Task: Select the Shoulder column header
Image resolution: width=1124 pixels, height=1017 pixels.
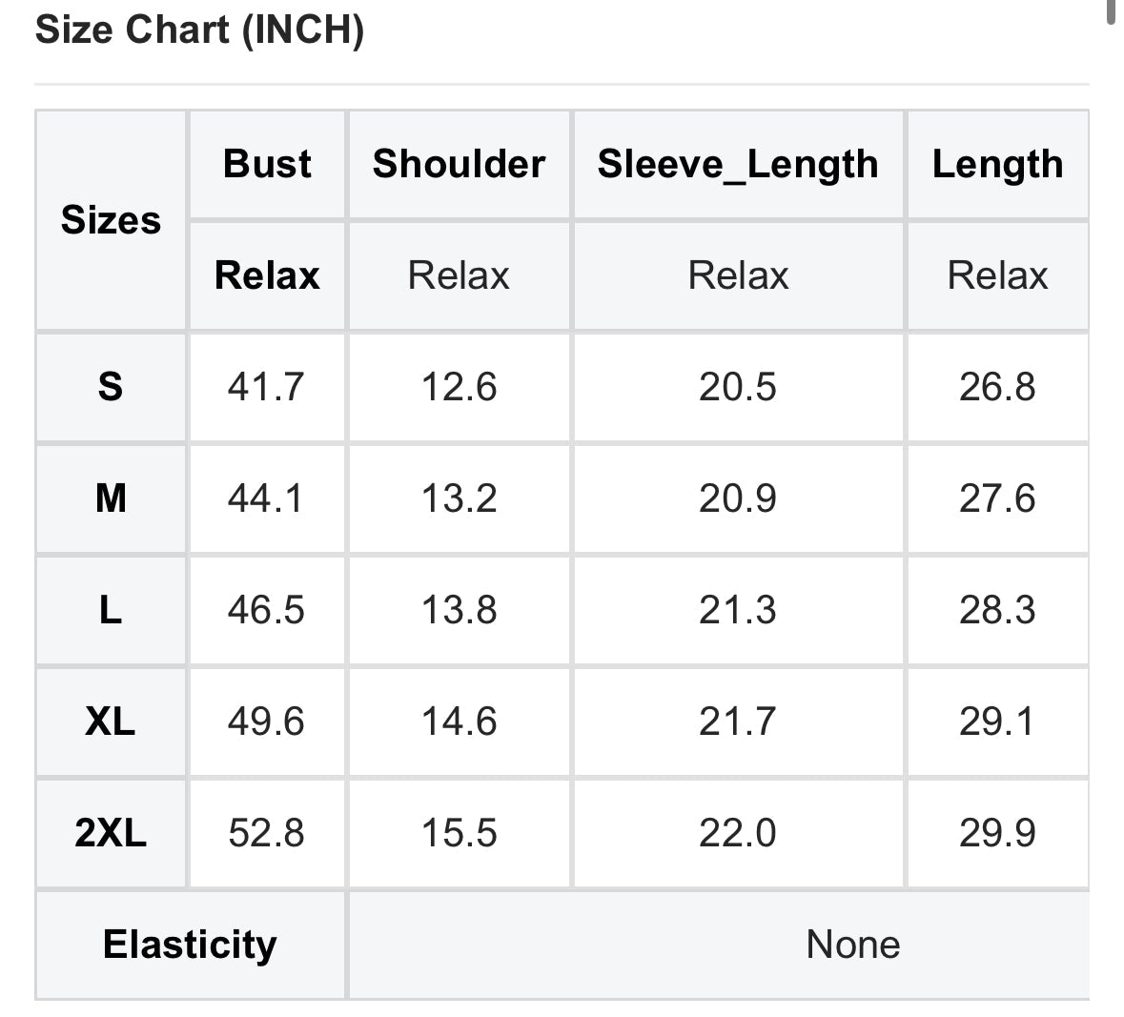Action: [459, 164]
